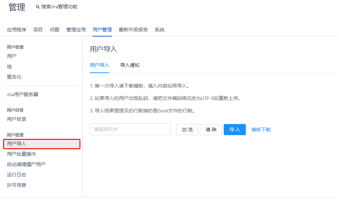The width and height of the screenshot is (338, 204).
Task: Open 自动清理僵尸用户 sidebar link
Action: click(26, 164)
